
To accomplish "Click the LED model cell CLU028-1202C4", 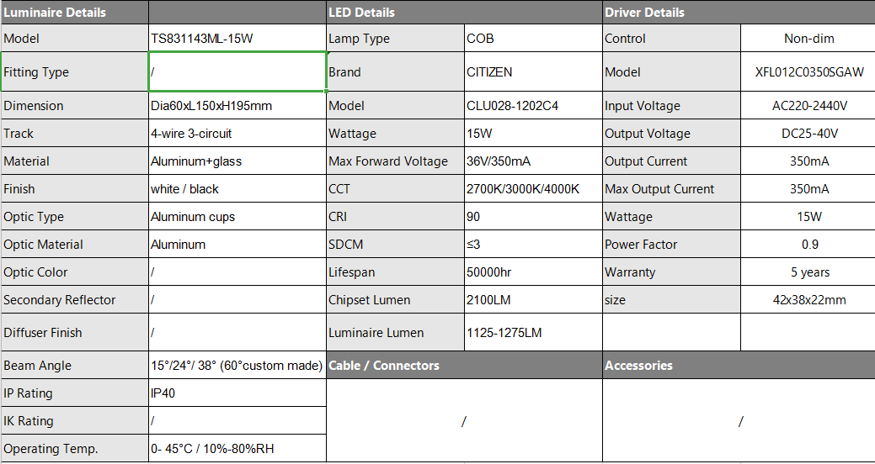I will [x=533, y=105].
